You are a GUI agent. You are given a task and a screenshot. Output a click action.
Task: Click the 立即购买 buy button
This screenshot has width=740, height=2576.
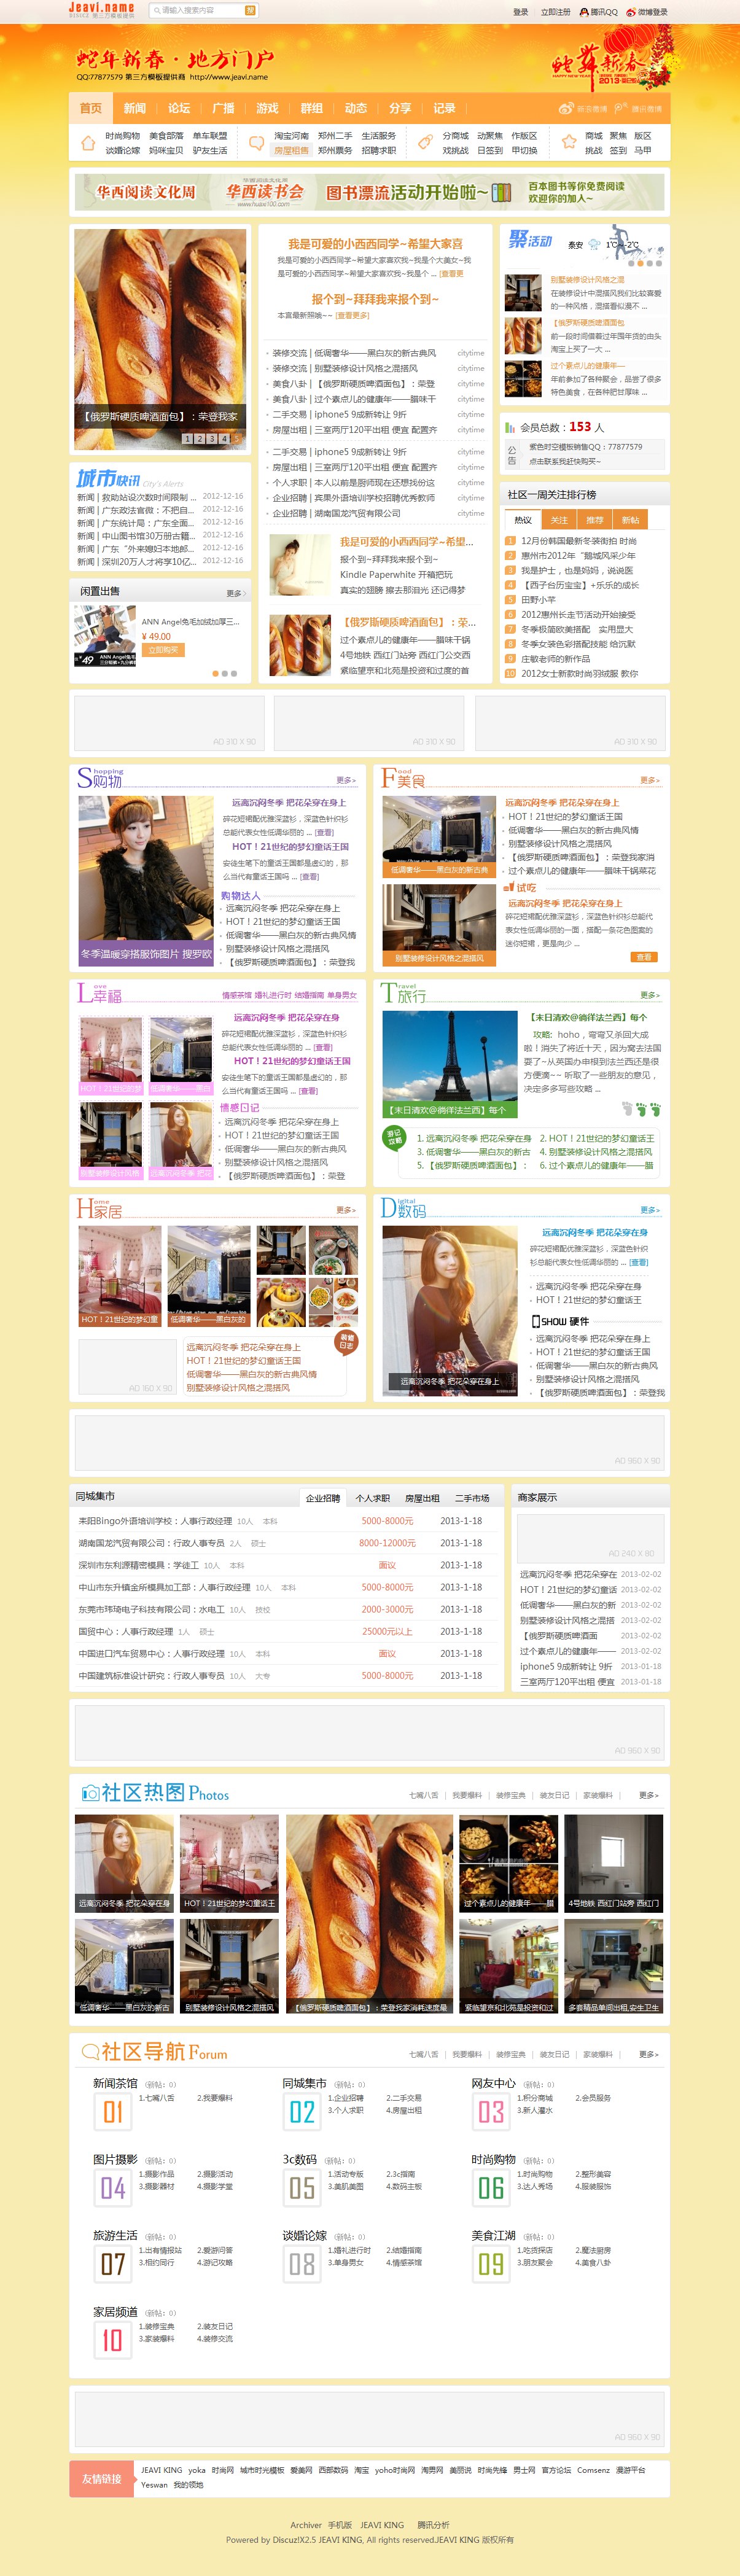163,650
